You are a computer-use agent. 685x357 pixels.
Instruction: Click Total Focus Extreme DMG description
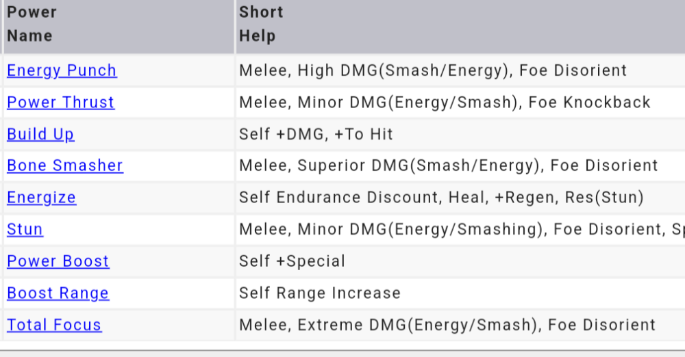click(447, 325)
